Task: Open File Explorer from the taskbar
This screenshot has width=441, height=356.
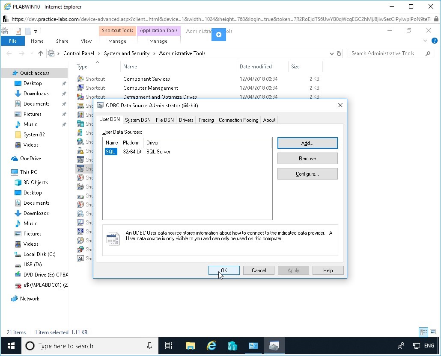Action: pos(191,346)
